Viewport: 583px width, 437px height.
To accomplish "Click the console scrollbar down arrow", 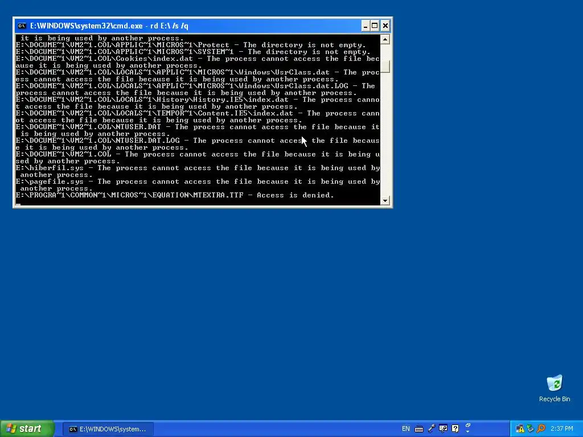I will click(385, 200).
